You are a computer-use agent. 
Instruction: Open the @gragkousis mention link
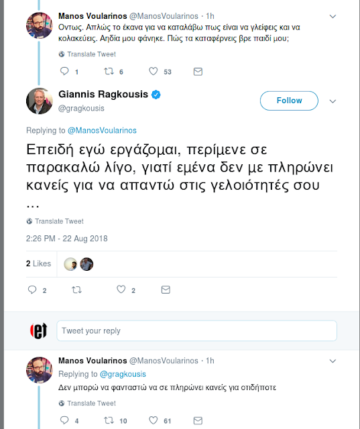click(123, 374)
